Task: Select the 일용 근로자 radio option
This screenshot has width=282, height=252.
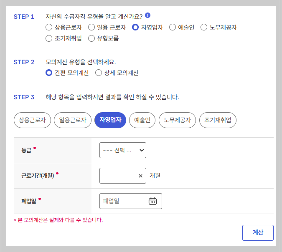Action: point(91,28)
